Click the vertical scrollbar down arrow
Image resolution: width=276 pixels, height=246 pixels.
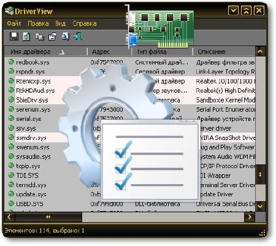260,206
